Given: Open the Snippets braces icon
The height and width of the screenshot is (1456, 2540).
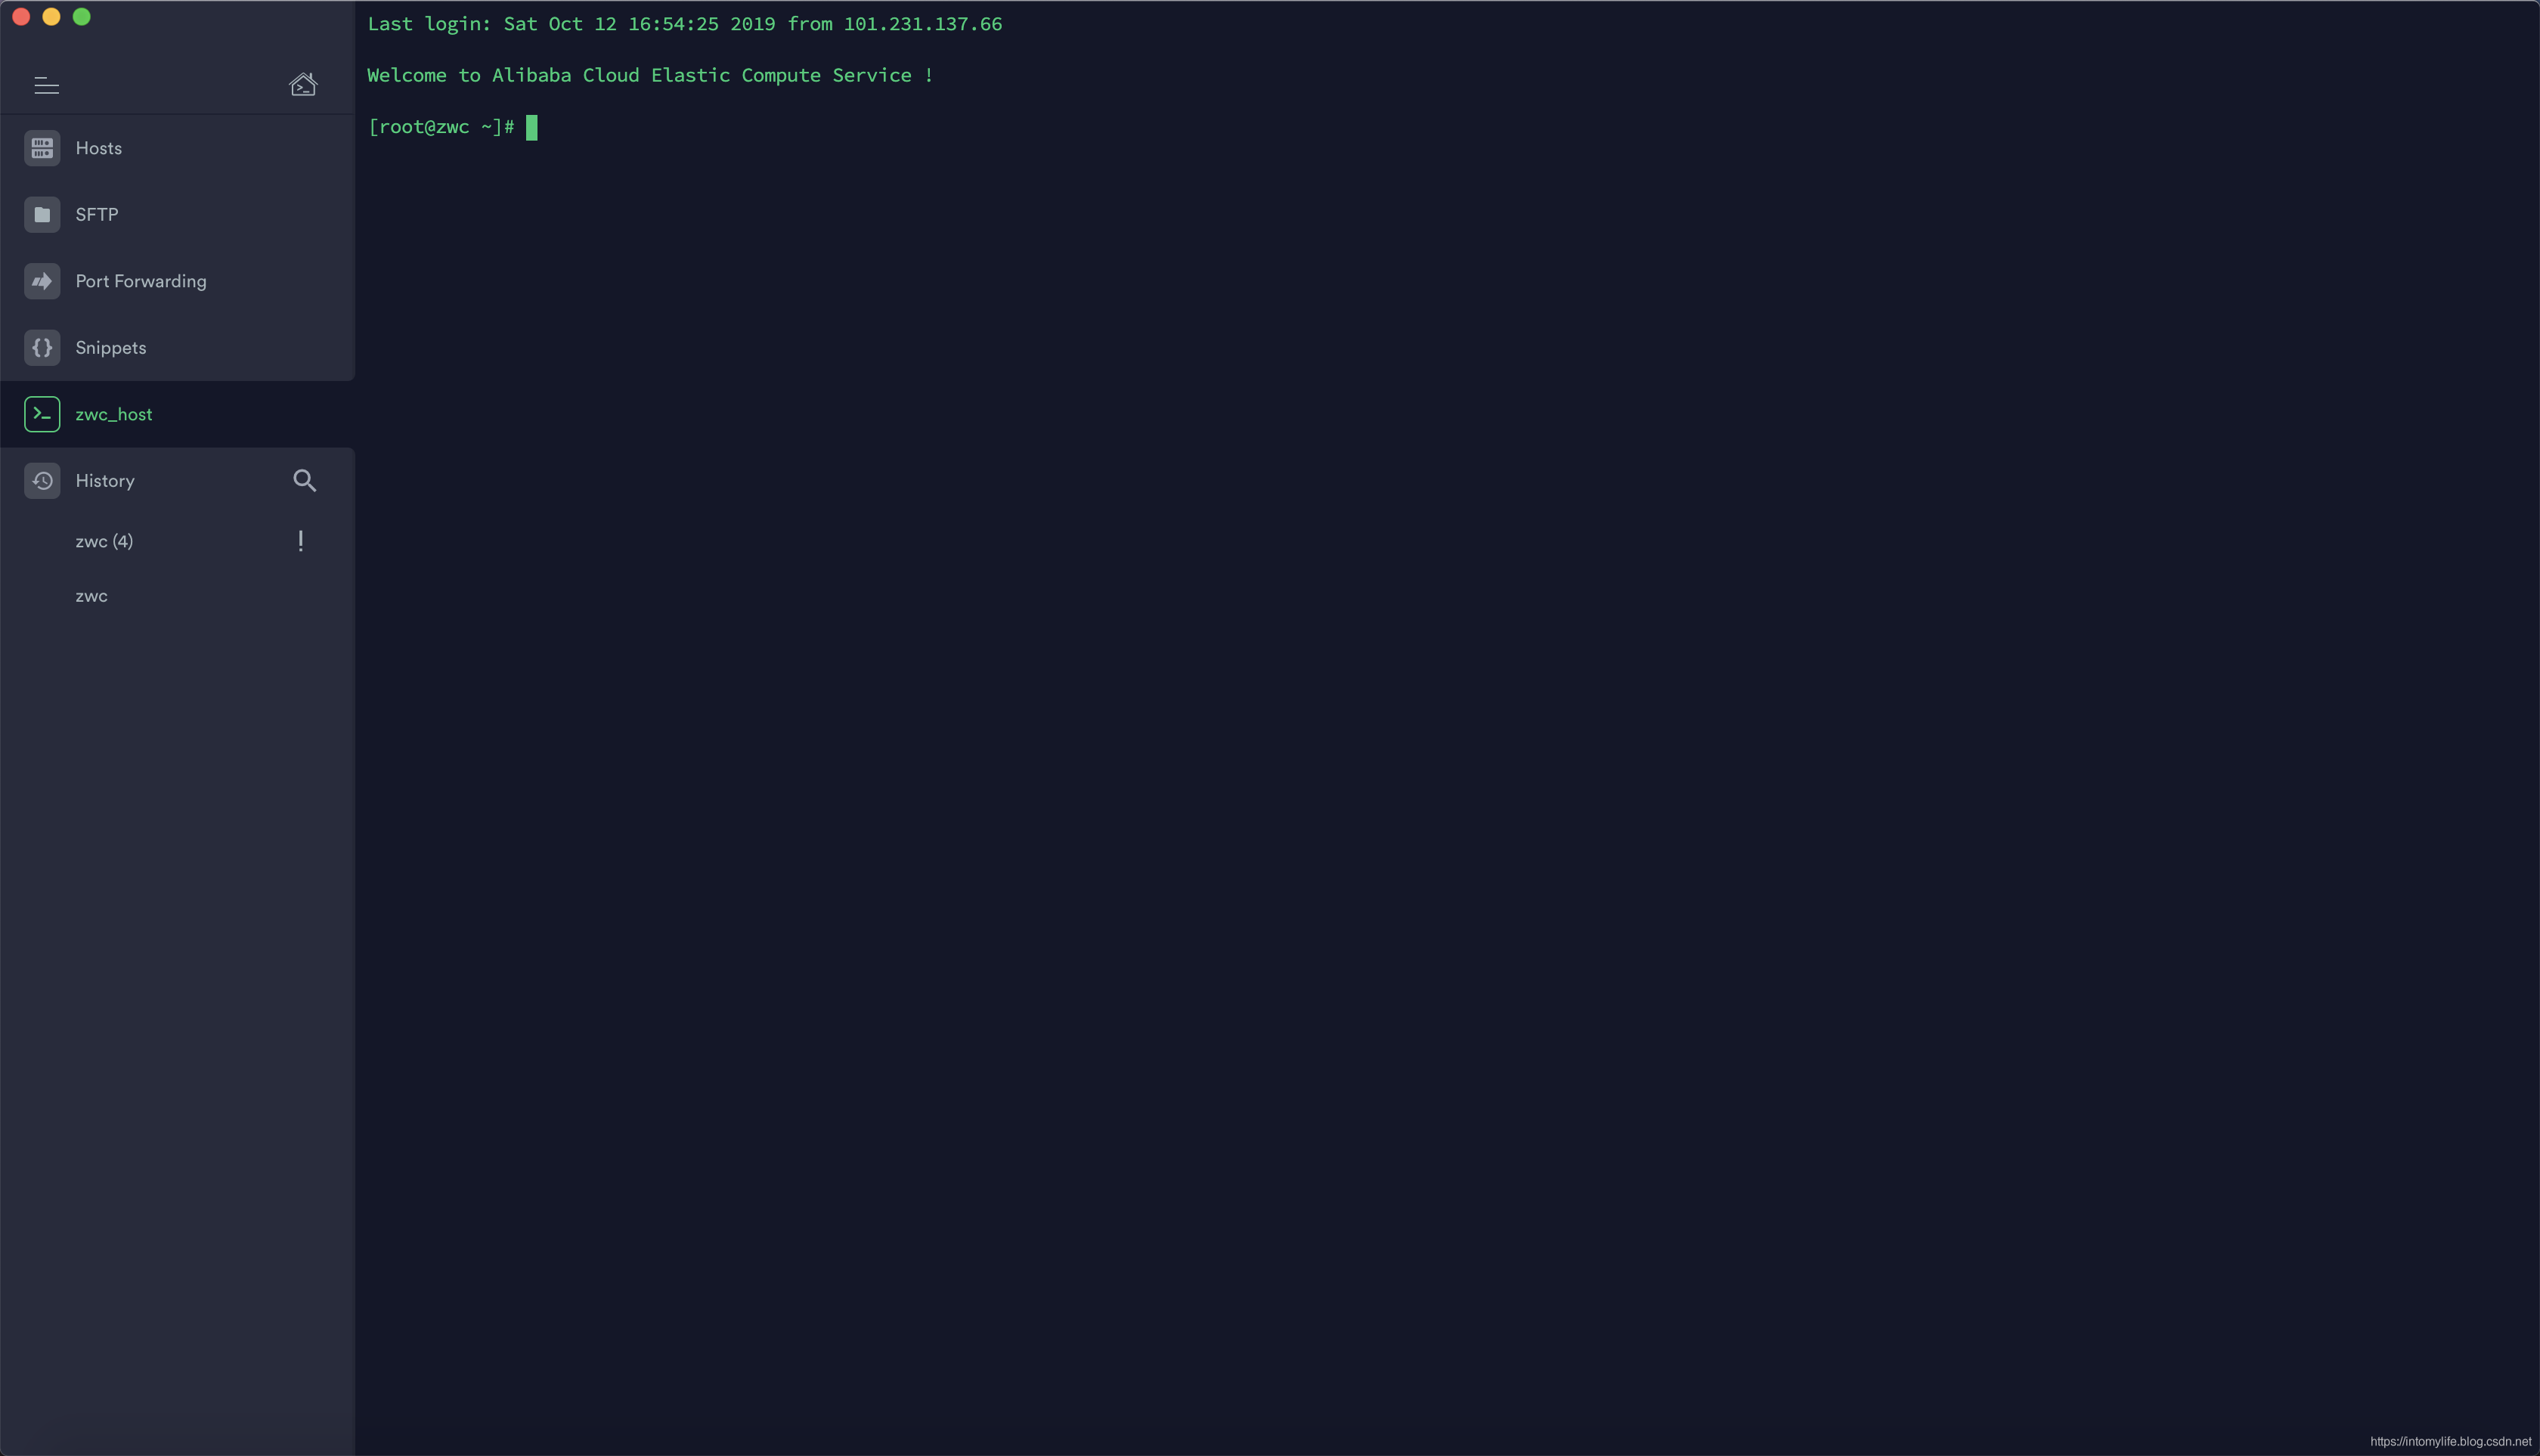Looking at the screenshot, I should click(42, 347).
